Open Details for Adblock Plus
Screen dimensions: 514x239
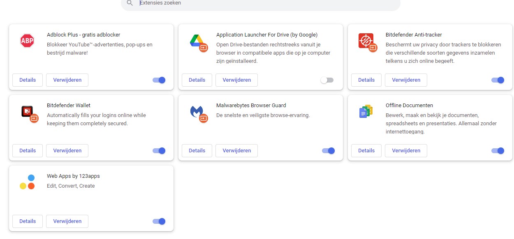[x=28, y=80]
